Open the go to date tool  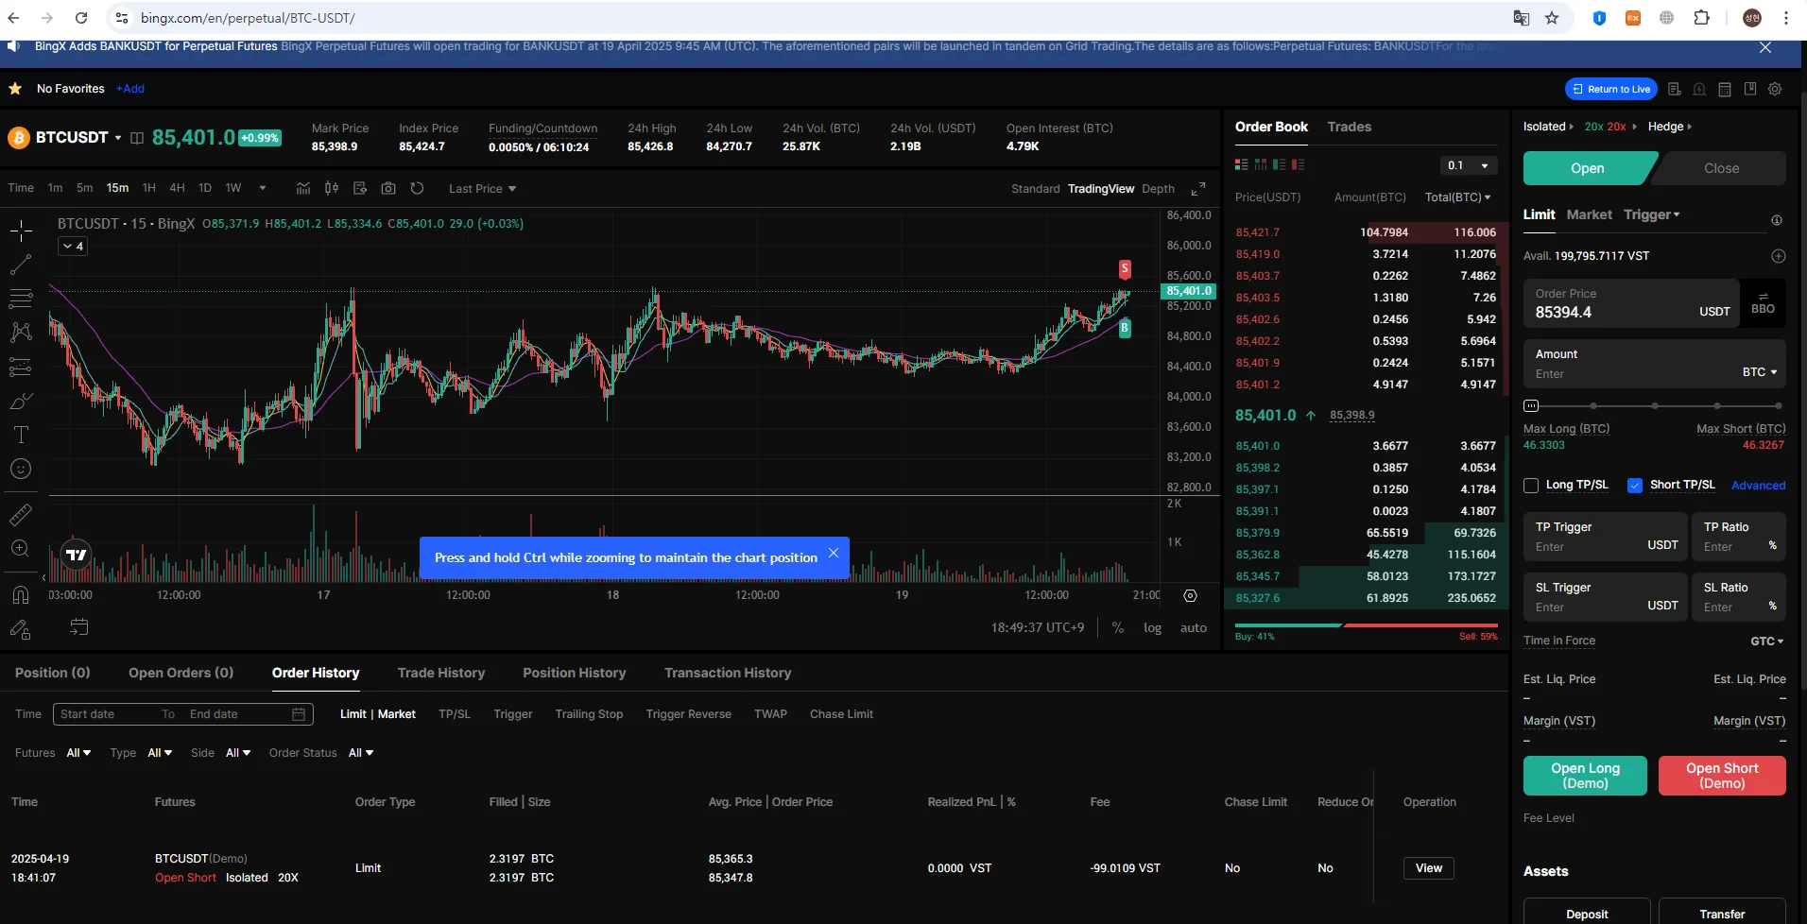point(79,626)
